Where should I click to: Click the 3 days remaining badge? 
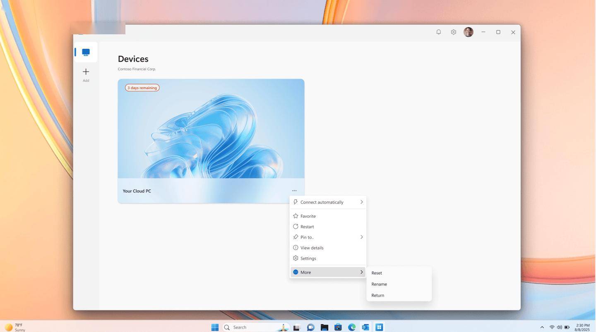click(142, 88)
